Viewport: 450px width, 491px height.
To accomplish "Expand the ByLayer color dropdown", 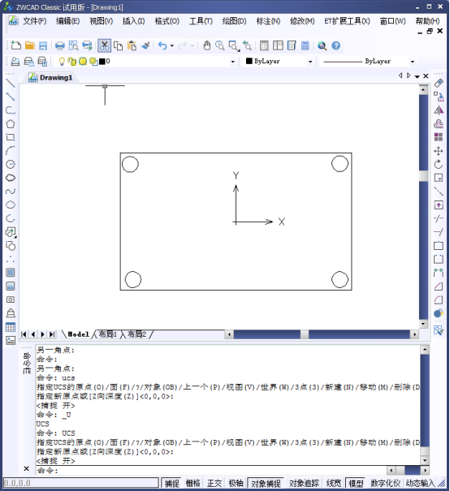I will click(310, 62).
